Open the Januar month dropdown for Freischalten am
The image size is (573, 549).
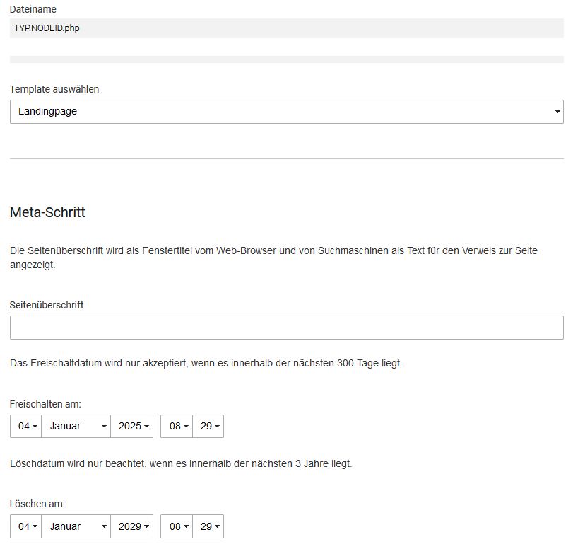tap(76, 426)
